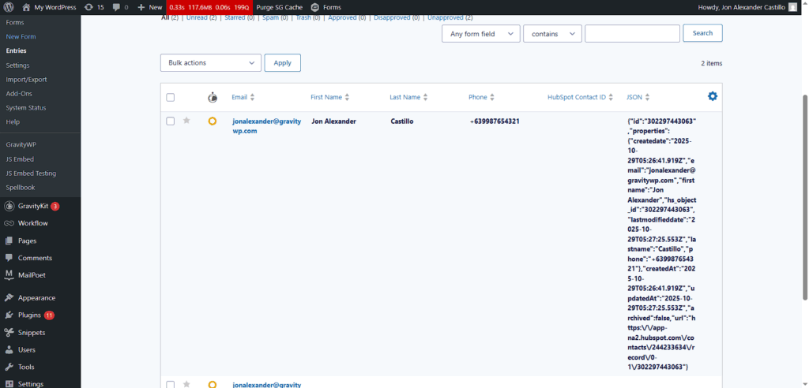Click the Pages sidebar icon
The image size is (809, 388).
[x=9, y=241]
